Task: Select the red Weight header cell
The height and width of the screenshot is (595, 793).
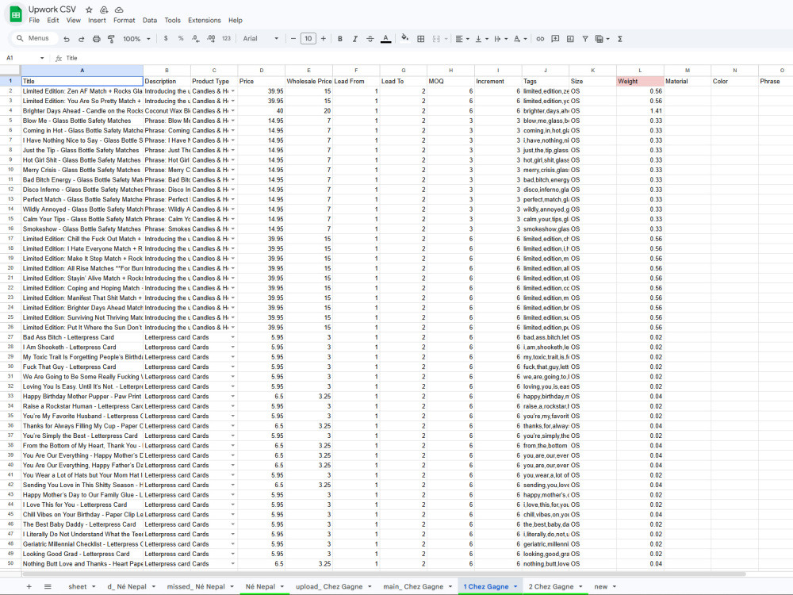Action: point(640,81)
